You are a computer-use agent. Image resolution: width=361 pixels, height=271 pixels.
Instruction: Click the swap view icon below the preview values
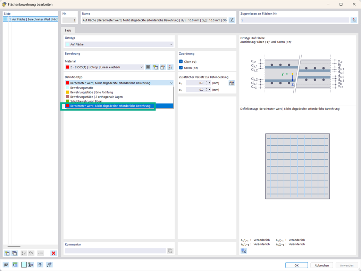point(244,251)
